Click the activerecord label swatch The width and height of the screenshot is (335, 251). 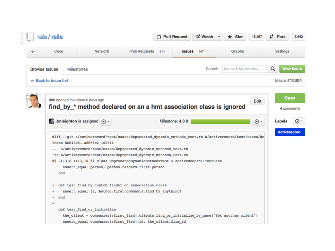pyautogui.click(x=290, y=132)
